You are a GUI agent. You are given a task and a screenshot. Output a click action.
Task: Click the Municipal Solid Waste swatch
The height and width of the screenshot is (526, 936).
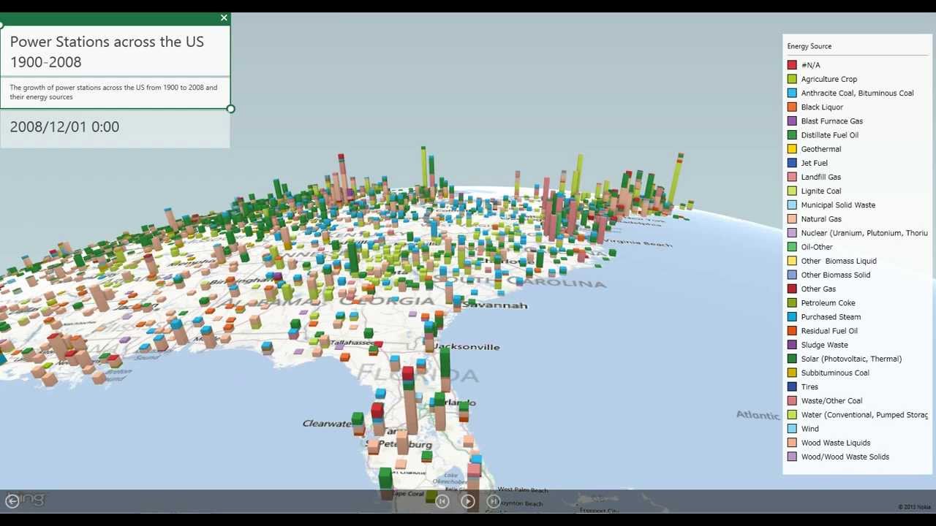click(792, 205)
